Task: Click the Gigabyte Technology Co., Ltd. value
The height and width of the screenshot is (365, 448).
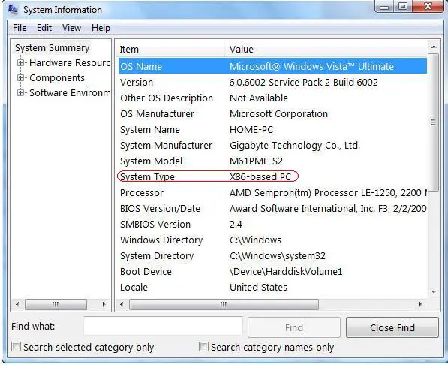Action: click(x=295, y=145)
